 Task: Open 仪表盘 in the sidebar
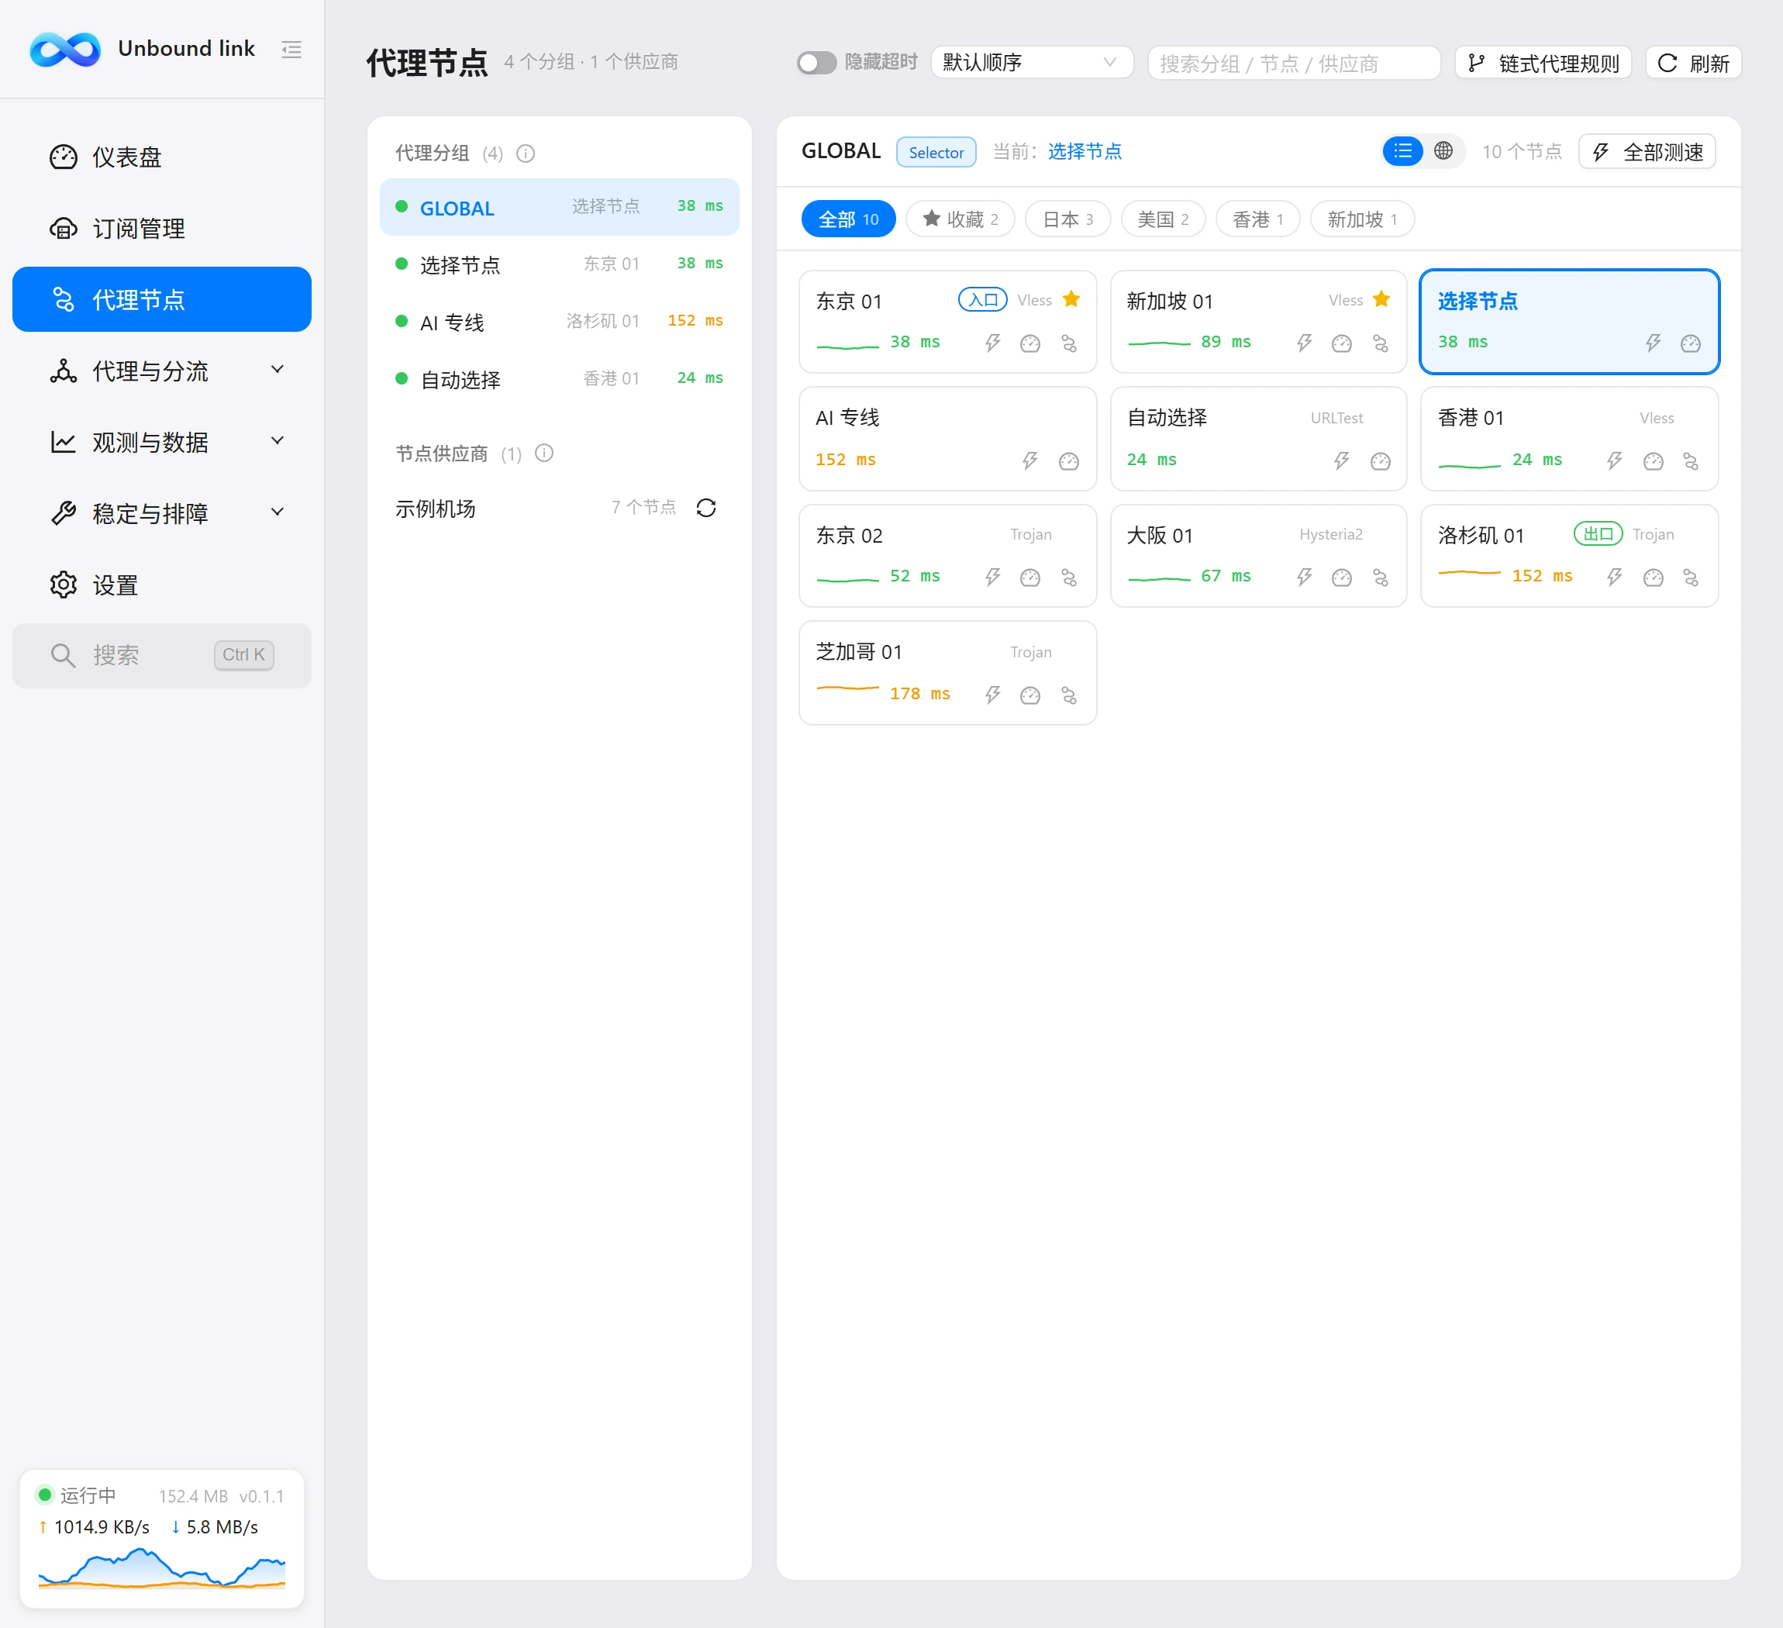click(x=162, y=157)
